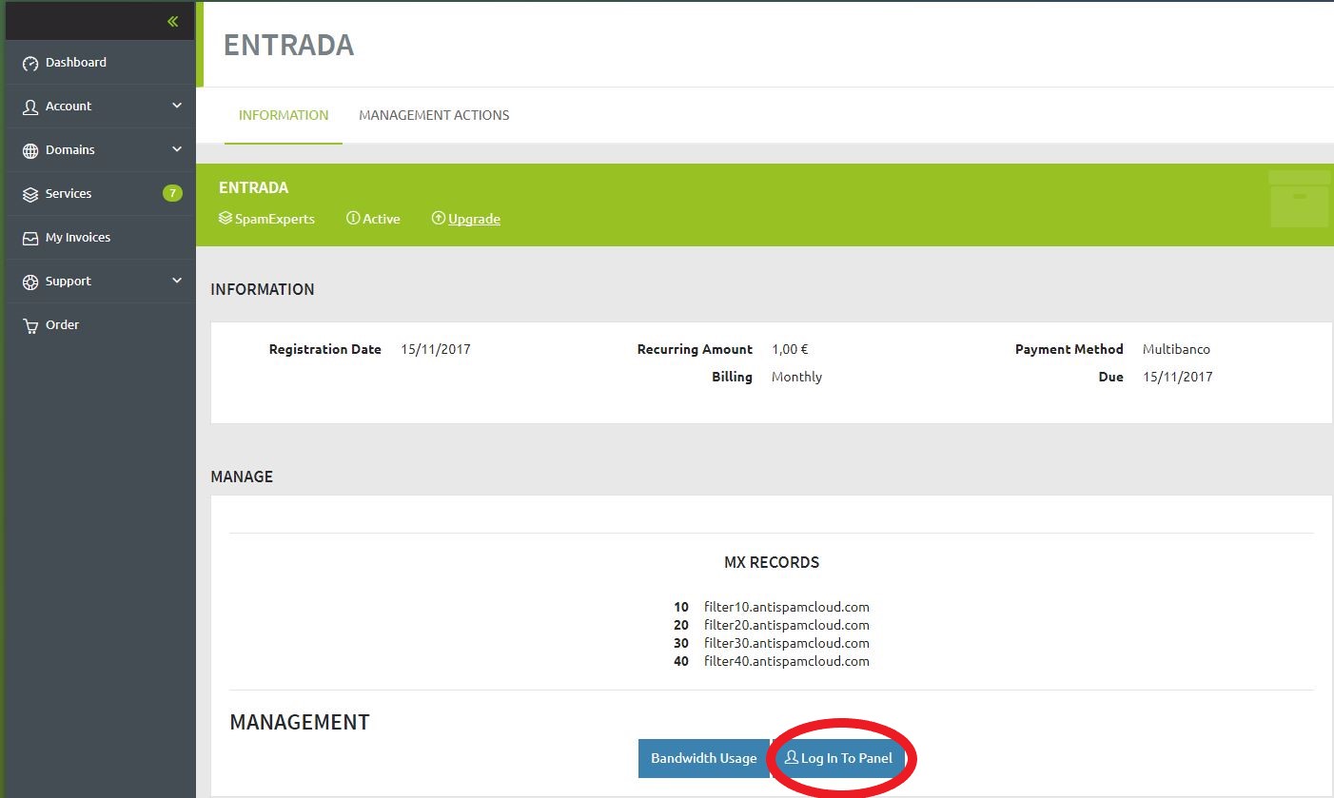The height and width of the screenshot is (798, 1334).
Task: Click the Services count badge showing 7
Action: coord(172,194)
